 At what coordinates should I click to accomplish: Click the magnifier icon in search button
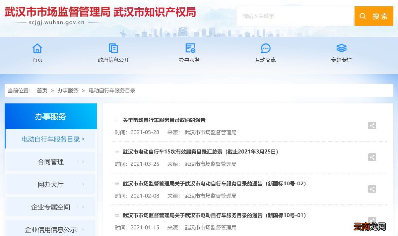click(363, 16)
